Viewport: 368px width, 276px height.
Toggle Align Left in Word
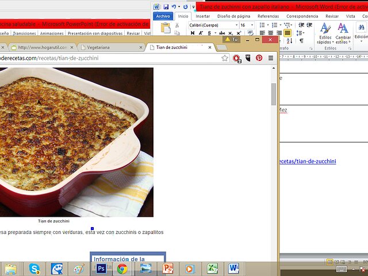pyautogui.click(x=262, y=33)
